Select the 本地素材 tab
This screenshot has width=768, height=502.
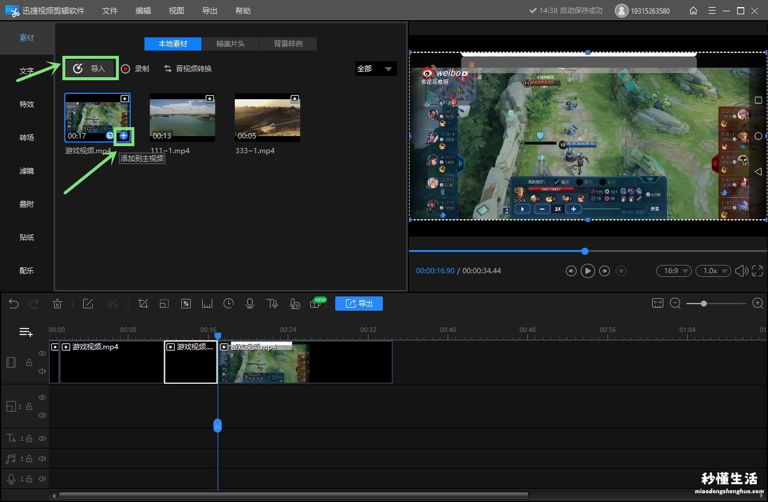(173, 44)
